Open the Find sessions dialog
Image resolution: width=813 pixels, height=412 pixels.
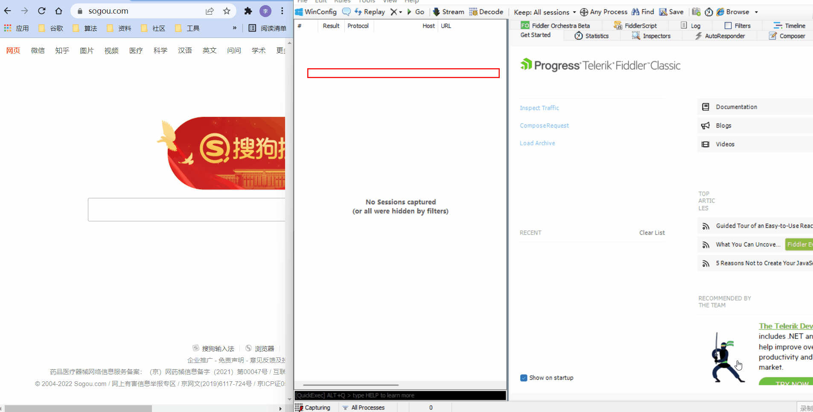point(643,12)
